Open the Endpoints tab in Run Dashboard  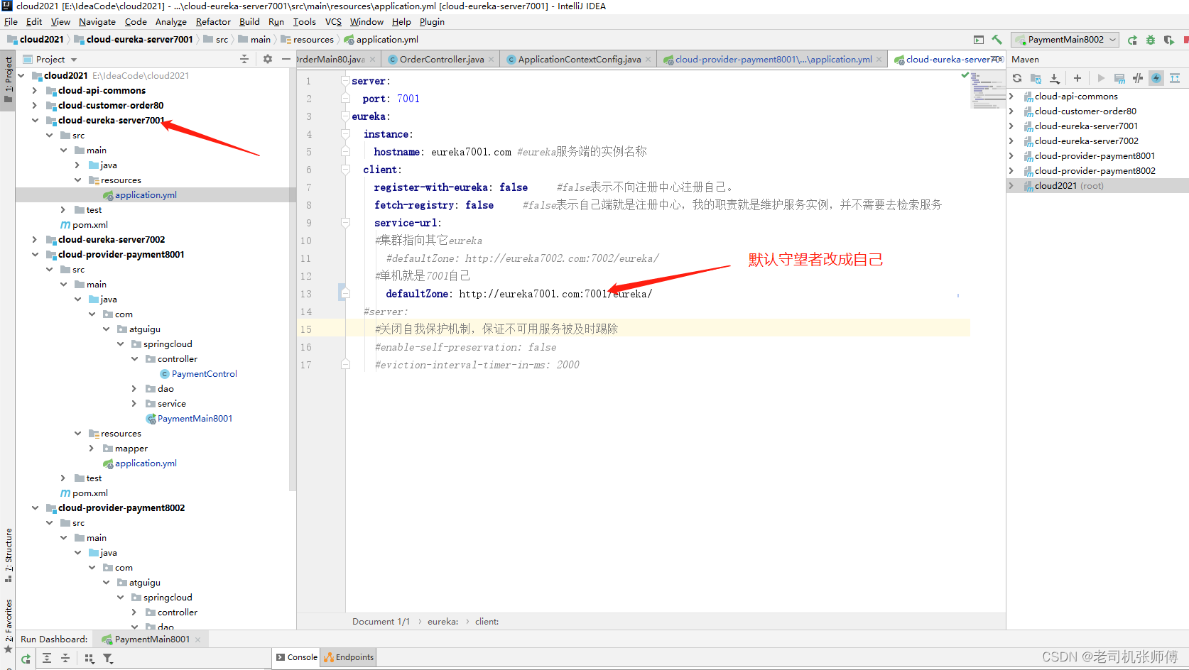(349, 657)
